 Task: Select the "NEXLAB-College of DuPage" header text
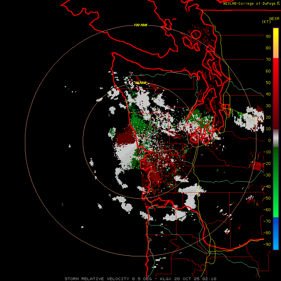tap(249, 3)
